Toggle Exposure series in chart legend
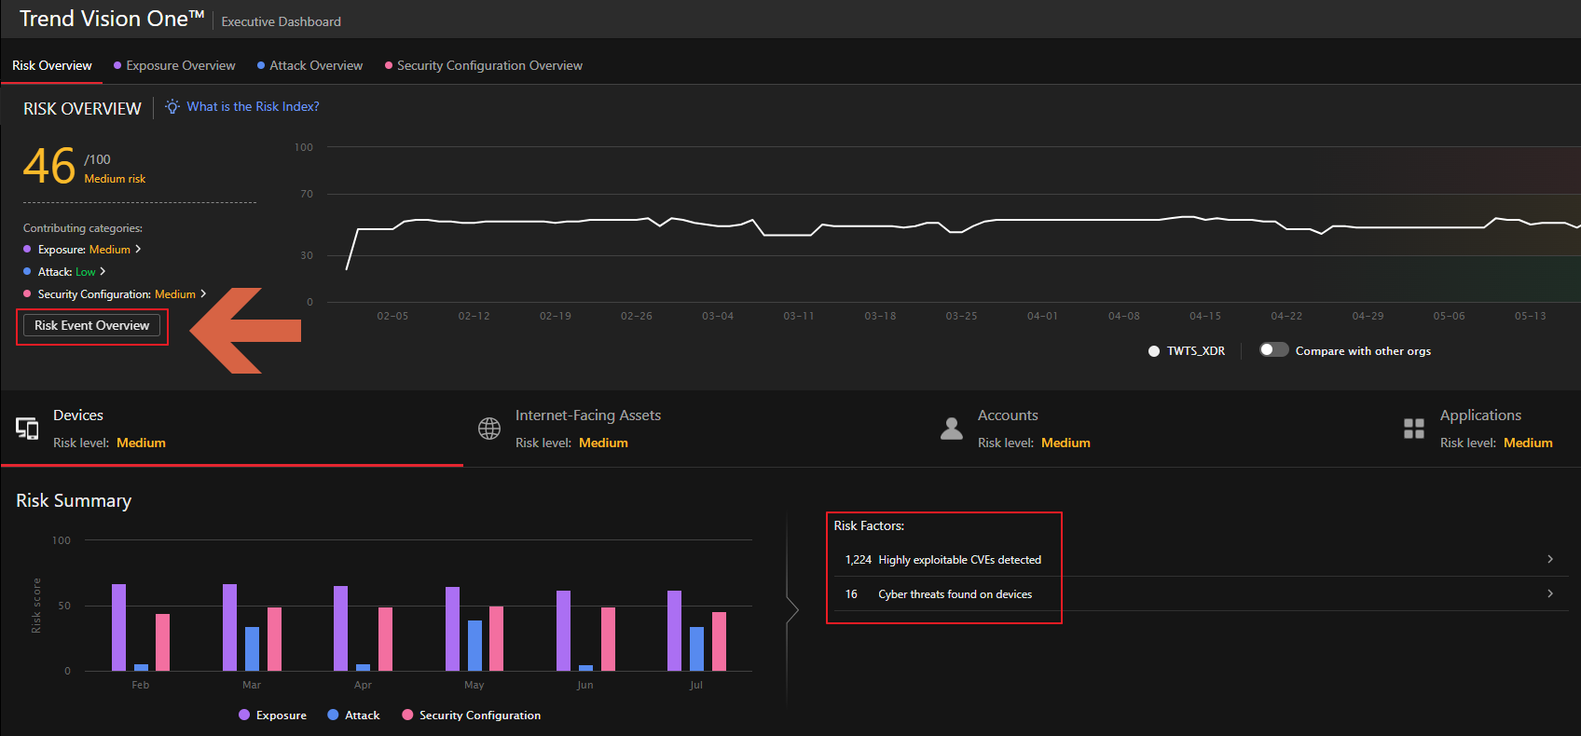This screenshot has width=1581, height=736. coord(272,716)
